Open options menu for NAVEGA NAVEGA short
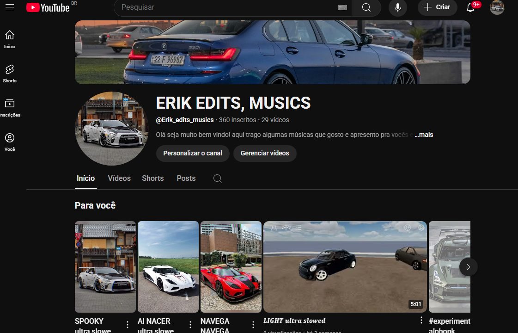Image resolution: width=518 pixels, height=333 pixels. [253, 325]
